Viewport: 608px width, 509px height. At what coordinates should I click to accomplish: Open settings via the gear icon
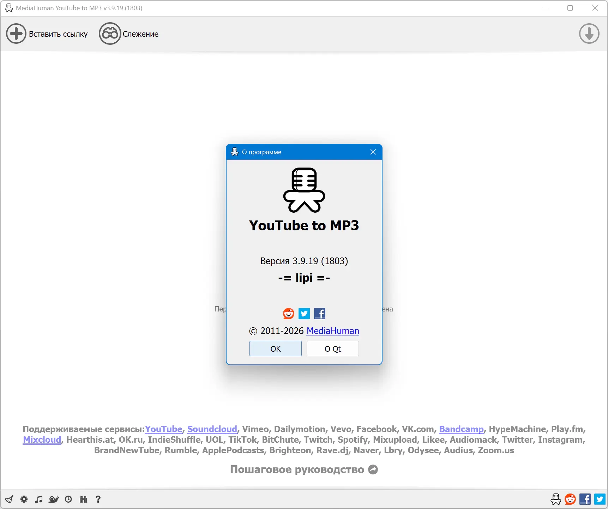pyautogui.click(x=24, y=499)
